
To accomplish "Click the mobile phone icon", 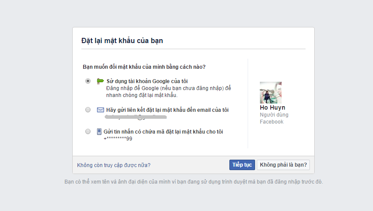I will pos(99,131).
